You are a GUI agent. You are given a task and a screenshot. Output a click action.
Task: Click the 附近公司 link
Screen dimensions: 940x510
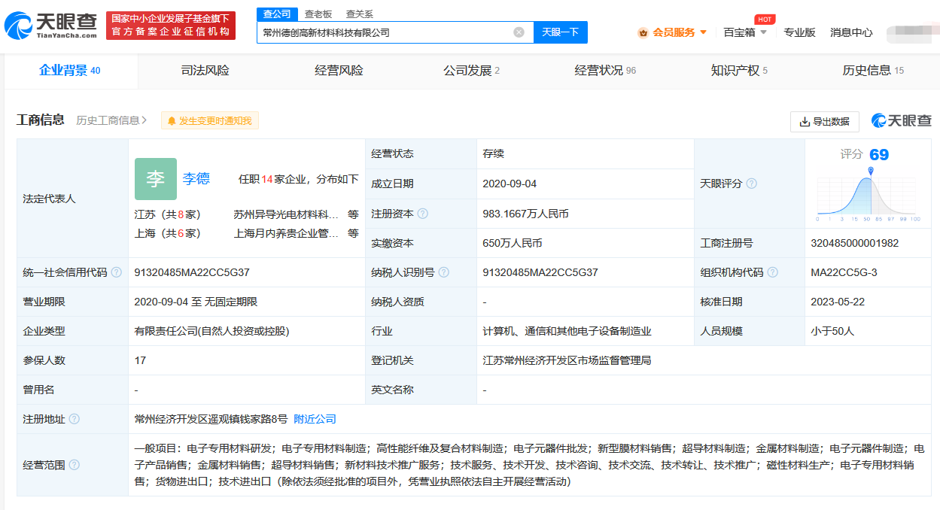tap(315, 419)
